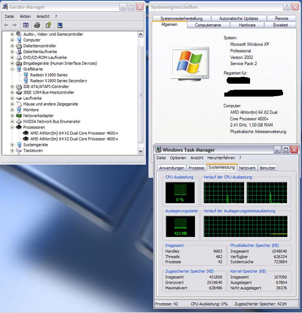The image size is (302, 313).
Task: Collapse the Prozessoren node
Action: click(12, 127)
